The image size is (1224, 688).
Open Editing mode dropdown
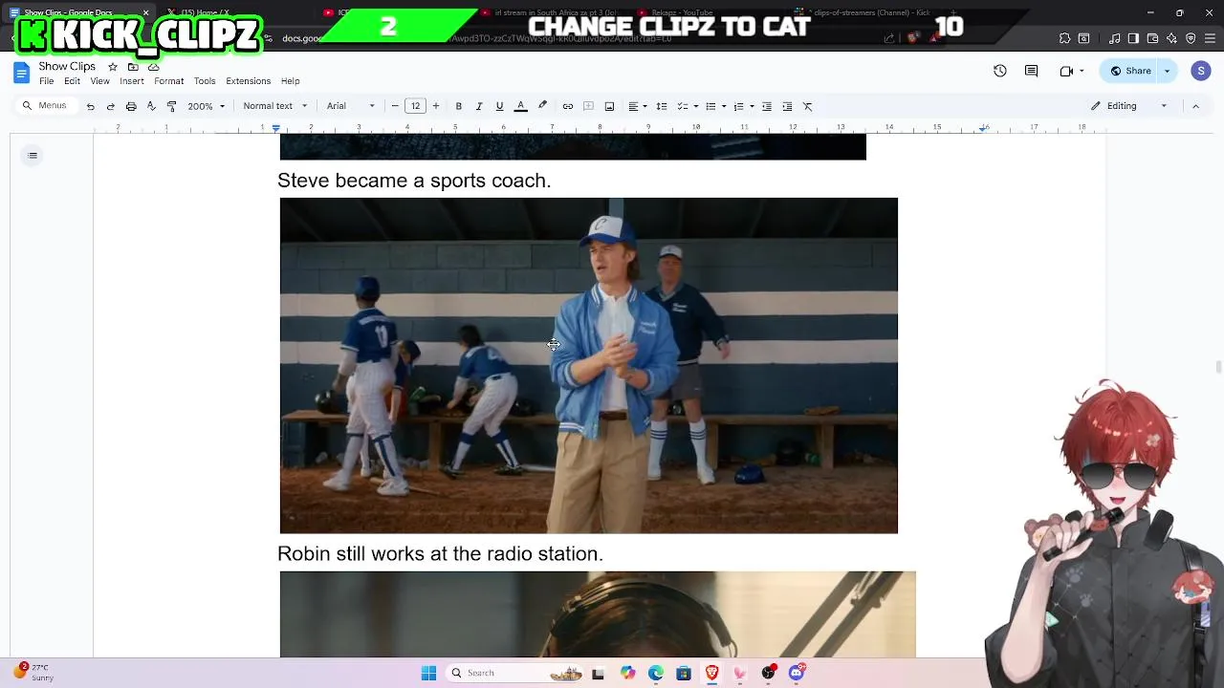click(1129, 106)
